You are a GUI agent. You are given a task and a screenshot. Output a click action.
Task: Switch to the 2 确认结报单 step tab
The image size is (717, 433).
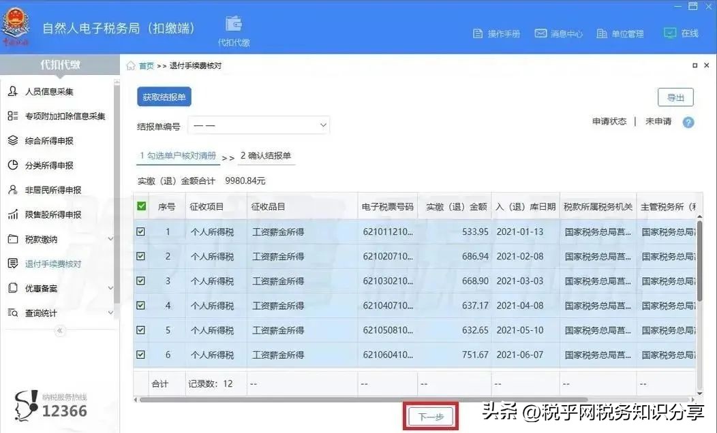(266, 157)
